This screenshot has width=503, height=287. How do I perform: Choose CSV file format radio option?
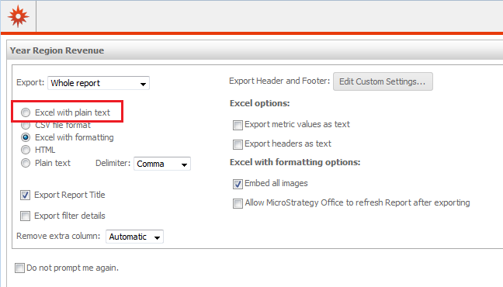click(26, 125)
